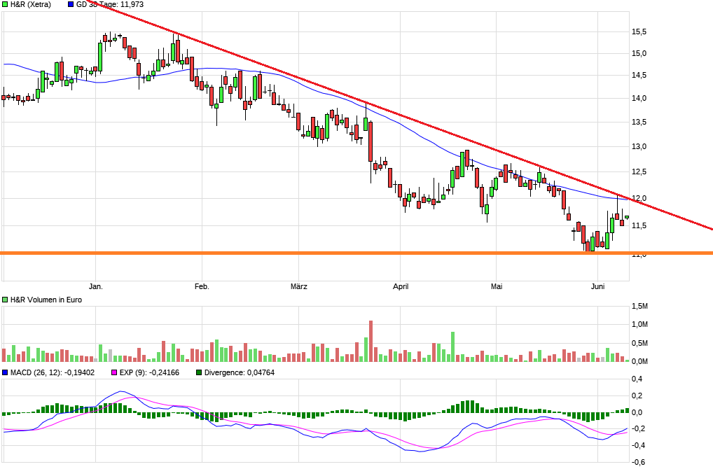Select the 'April' month label
The image size is (713, 469).
coord(400,286)
